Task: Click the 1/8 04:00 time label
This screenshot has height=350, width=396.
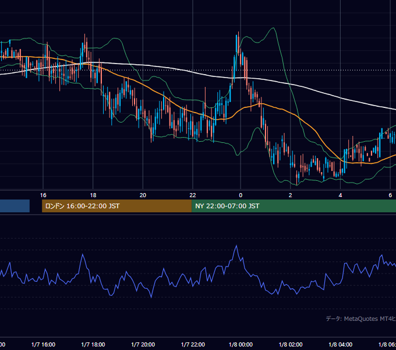Action: click(341, 344)
